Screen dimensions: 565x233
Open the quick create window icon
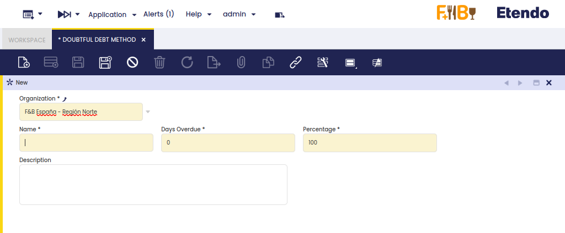coord(29,14)
